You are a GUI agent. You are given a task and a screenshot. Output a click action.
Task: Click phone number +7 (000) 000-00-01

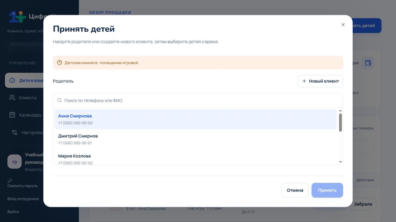75,143
